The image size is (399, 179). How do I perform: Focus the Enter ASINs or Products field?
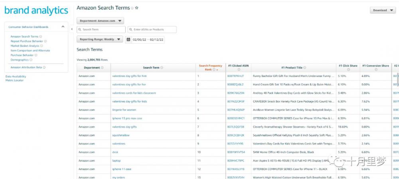point(152,30)
